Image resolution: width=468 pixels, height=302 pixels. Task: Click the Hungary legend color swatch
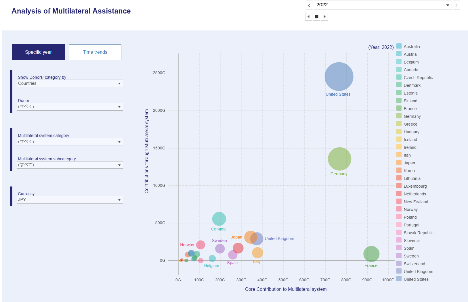point(399,131)
